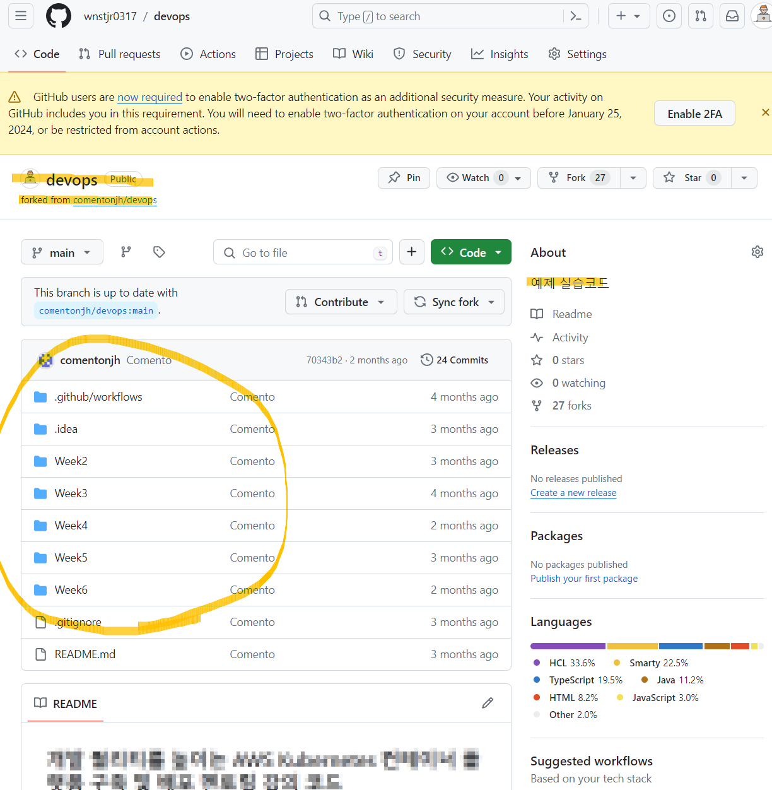Switch to the Insights tab
772x790 pixels.
click(x=500, y=54)
